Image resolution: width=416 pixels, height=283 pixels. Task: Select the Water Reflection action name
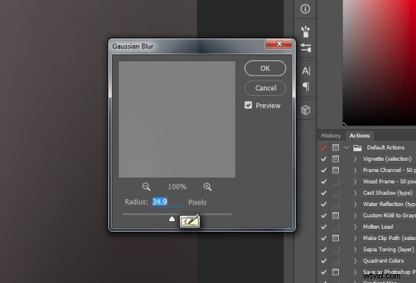[390, 204]
